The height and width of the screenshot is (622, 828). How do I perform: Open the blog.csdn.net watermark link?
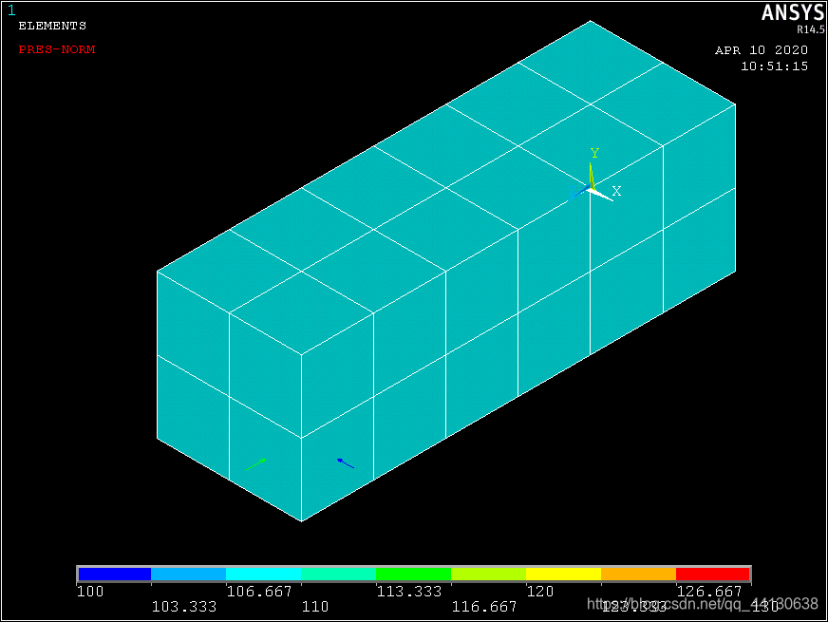coord(703,604)
